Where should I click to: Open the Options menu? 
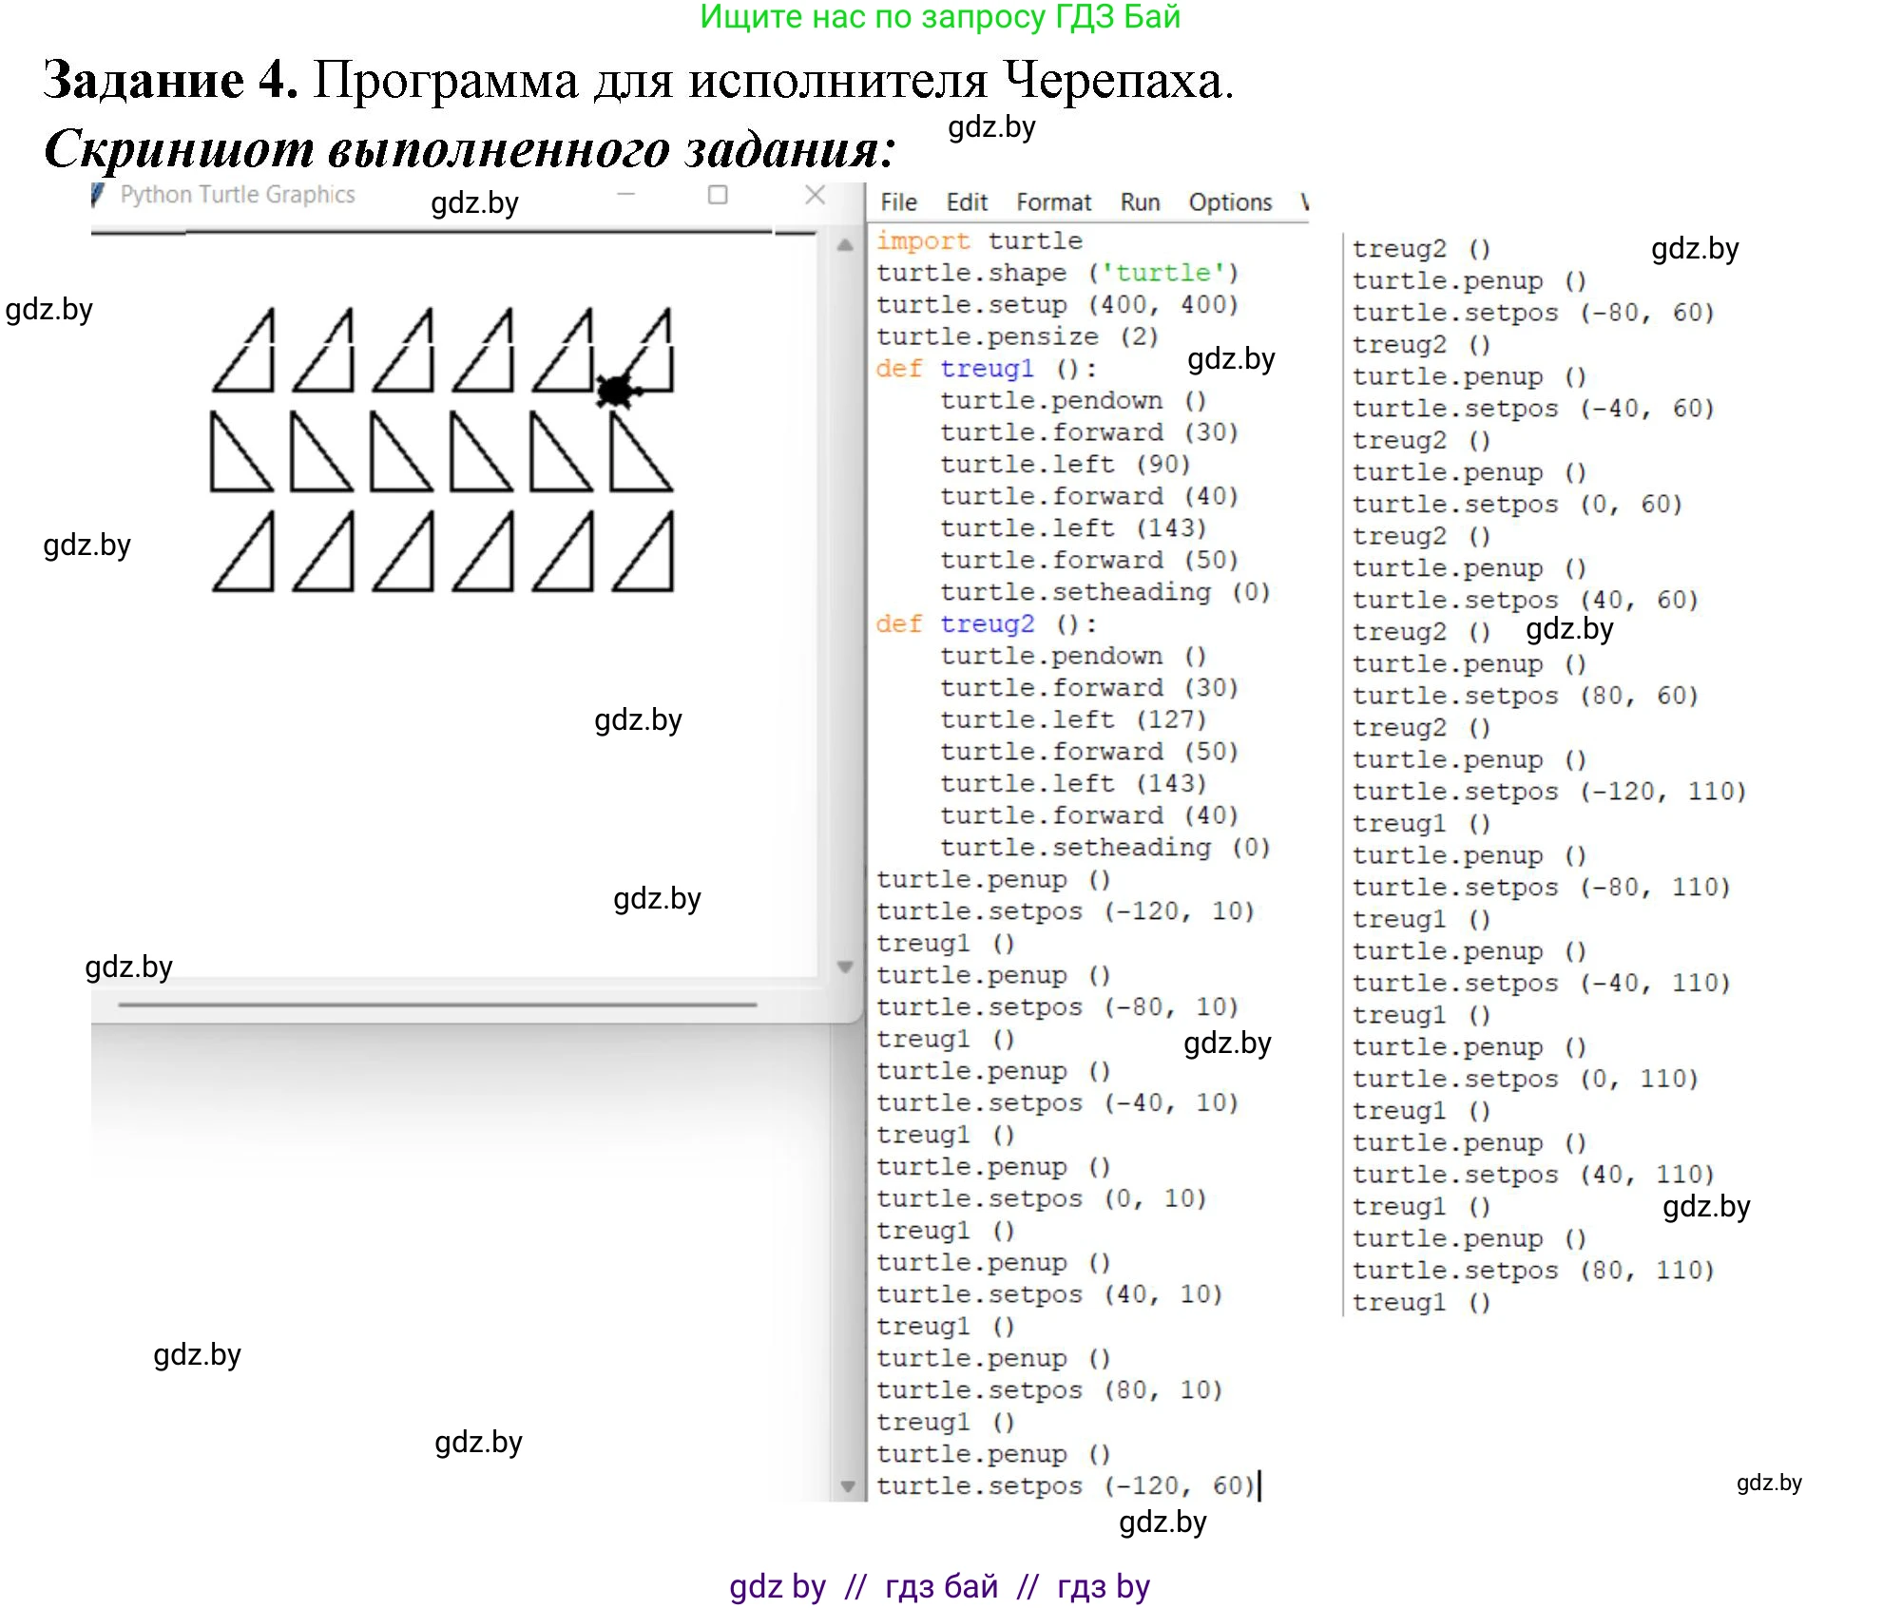click(1230, 202)
